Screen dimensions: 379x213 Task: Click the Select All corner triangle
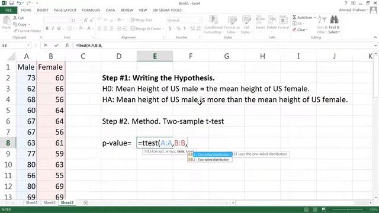[x=11, y=57]
